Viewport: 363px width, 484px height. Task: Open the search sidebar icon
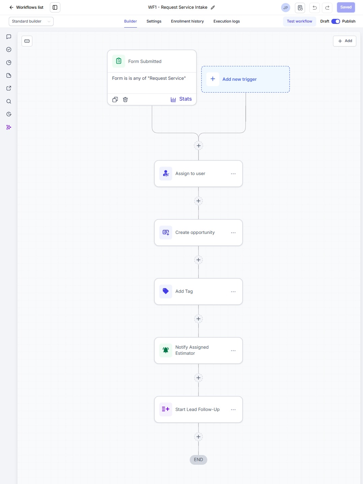(x=9, y=101)
